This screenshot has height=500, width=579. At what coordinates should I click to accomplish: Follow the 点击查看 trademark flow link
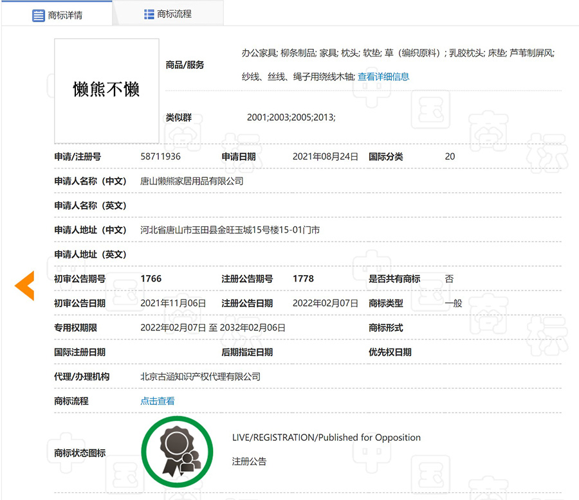[x=158, y=401]
